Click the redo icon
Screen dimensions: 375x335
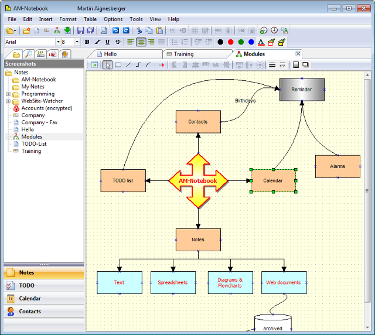126,30
